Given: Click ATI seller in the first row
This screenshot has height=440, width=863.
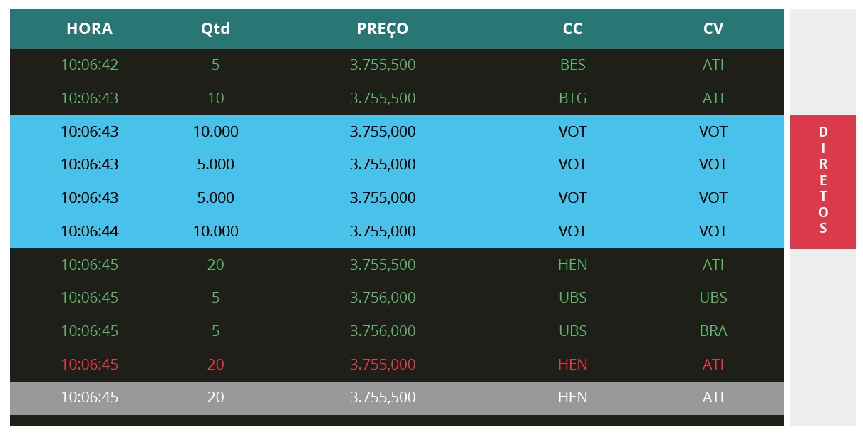Looking at the screenshot, I should (x=713, y=65).
